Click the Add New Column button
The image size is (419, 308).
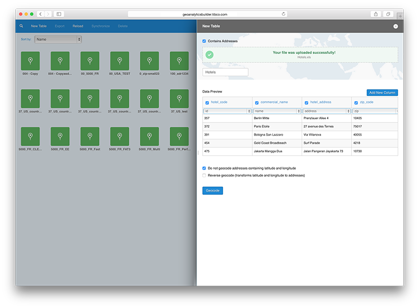click(382, 93)
